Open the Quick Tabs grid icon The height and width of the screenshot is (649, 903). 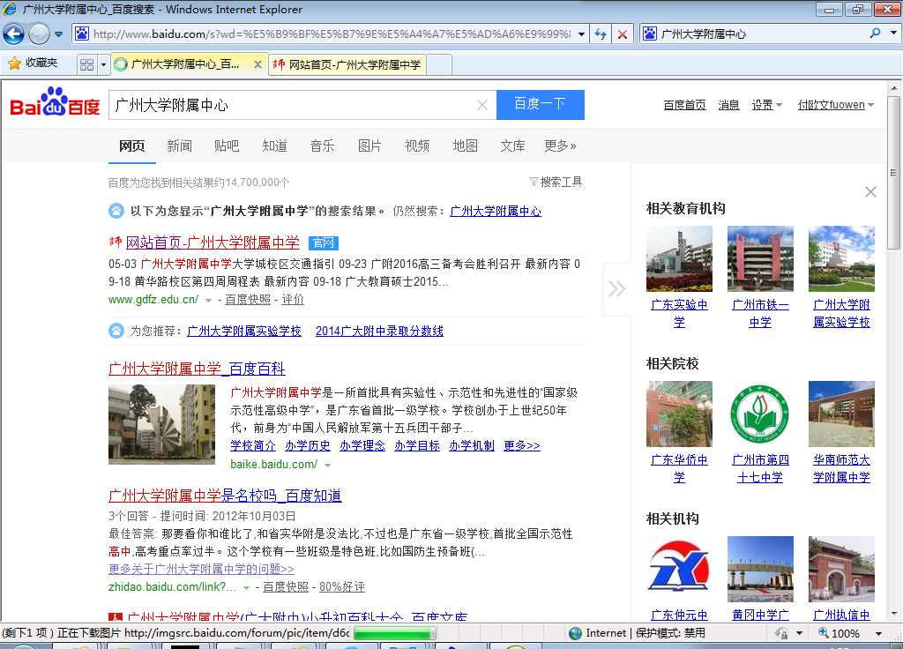tap(86, 64)
